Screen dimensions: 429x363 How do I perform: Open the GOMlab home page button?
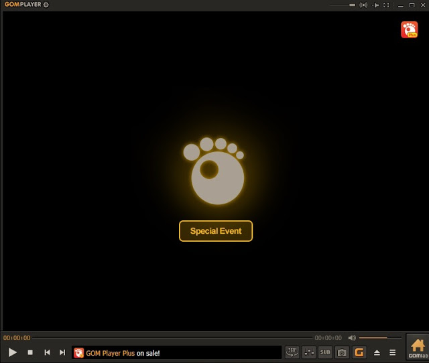tap(418, 348)
